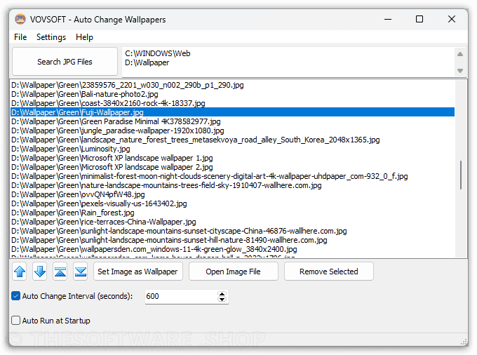
Task: Select Green Paradise Minimal 4K378582977.jpg
Action: coord(233,121)
